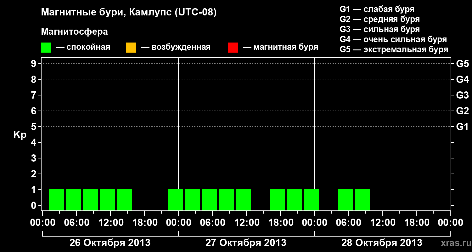The image size is (472, 252).
Task: Click legend line 'G5 — экстремальная буря'
Action: [394, 49]
